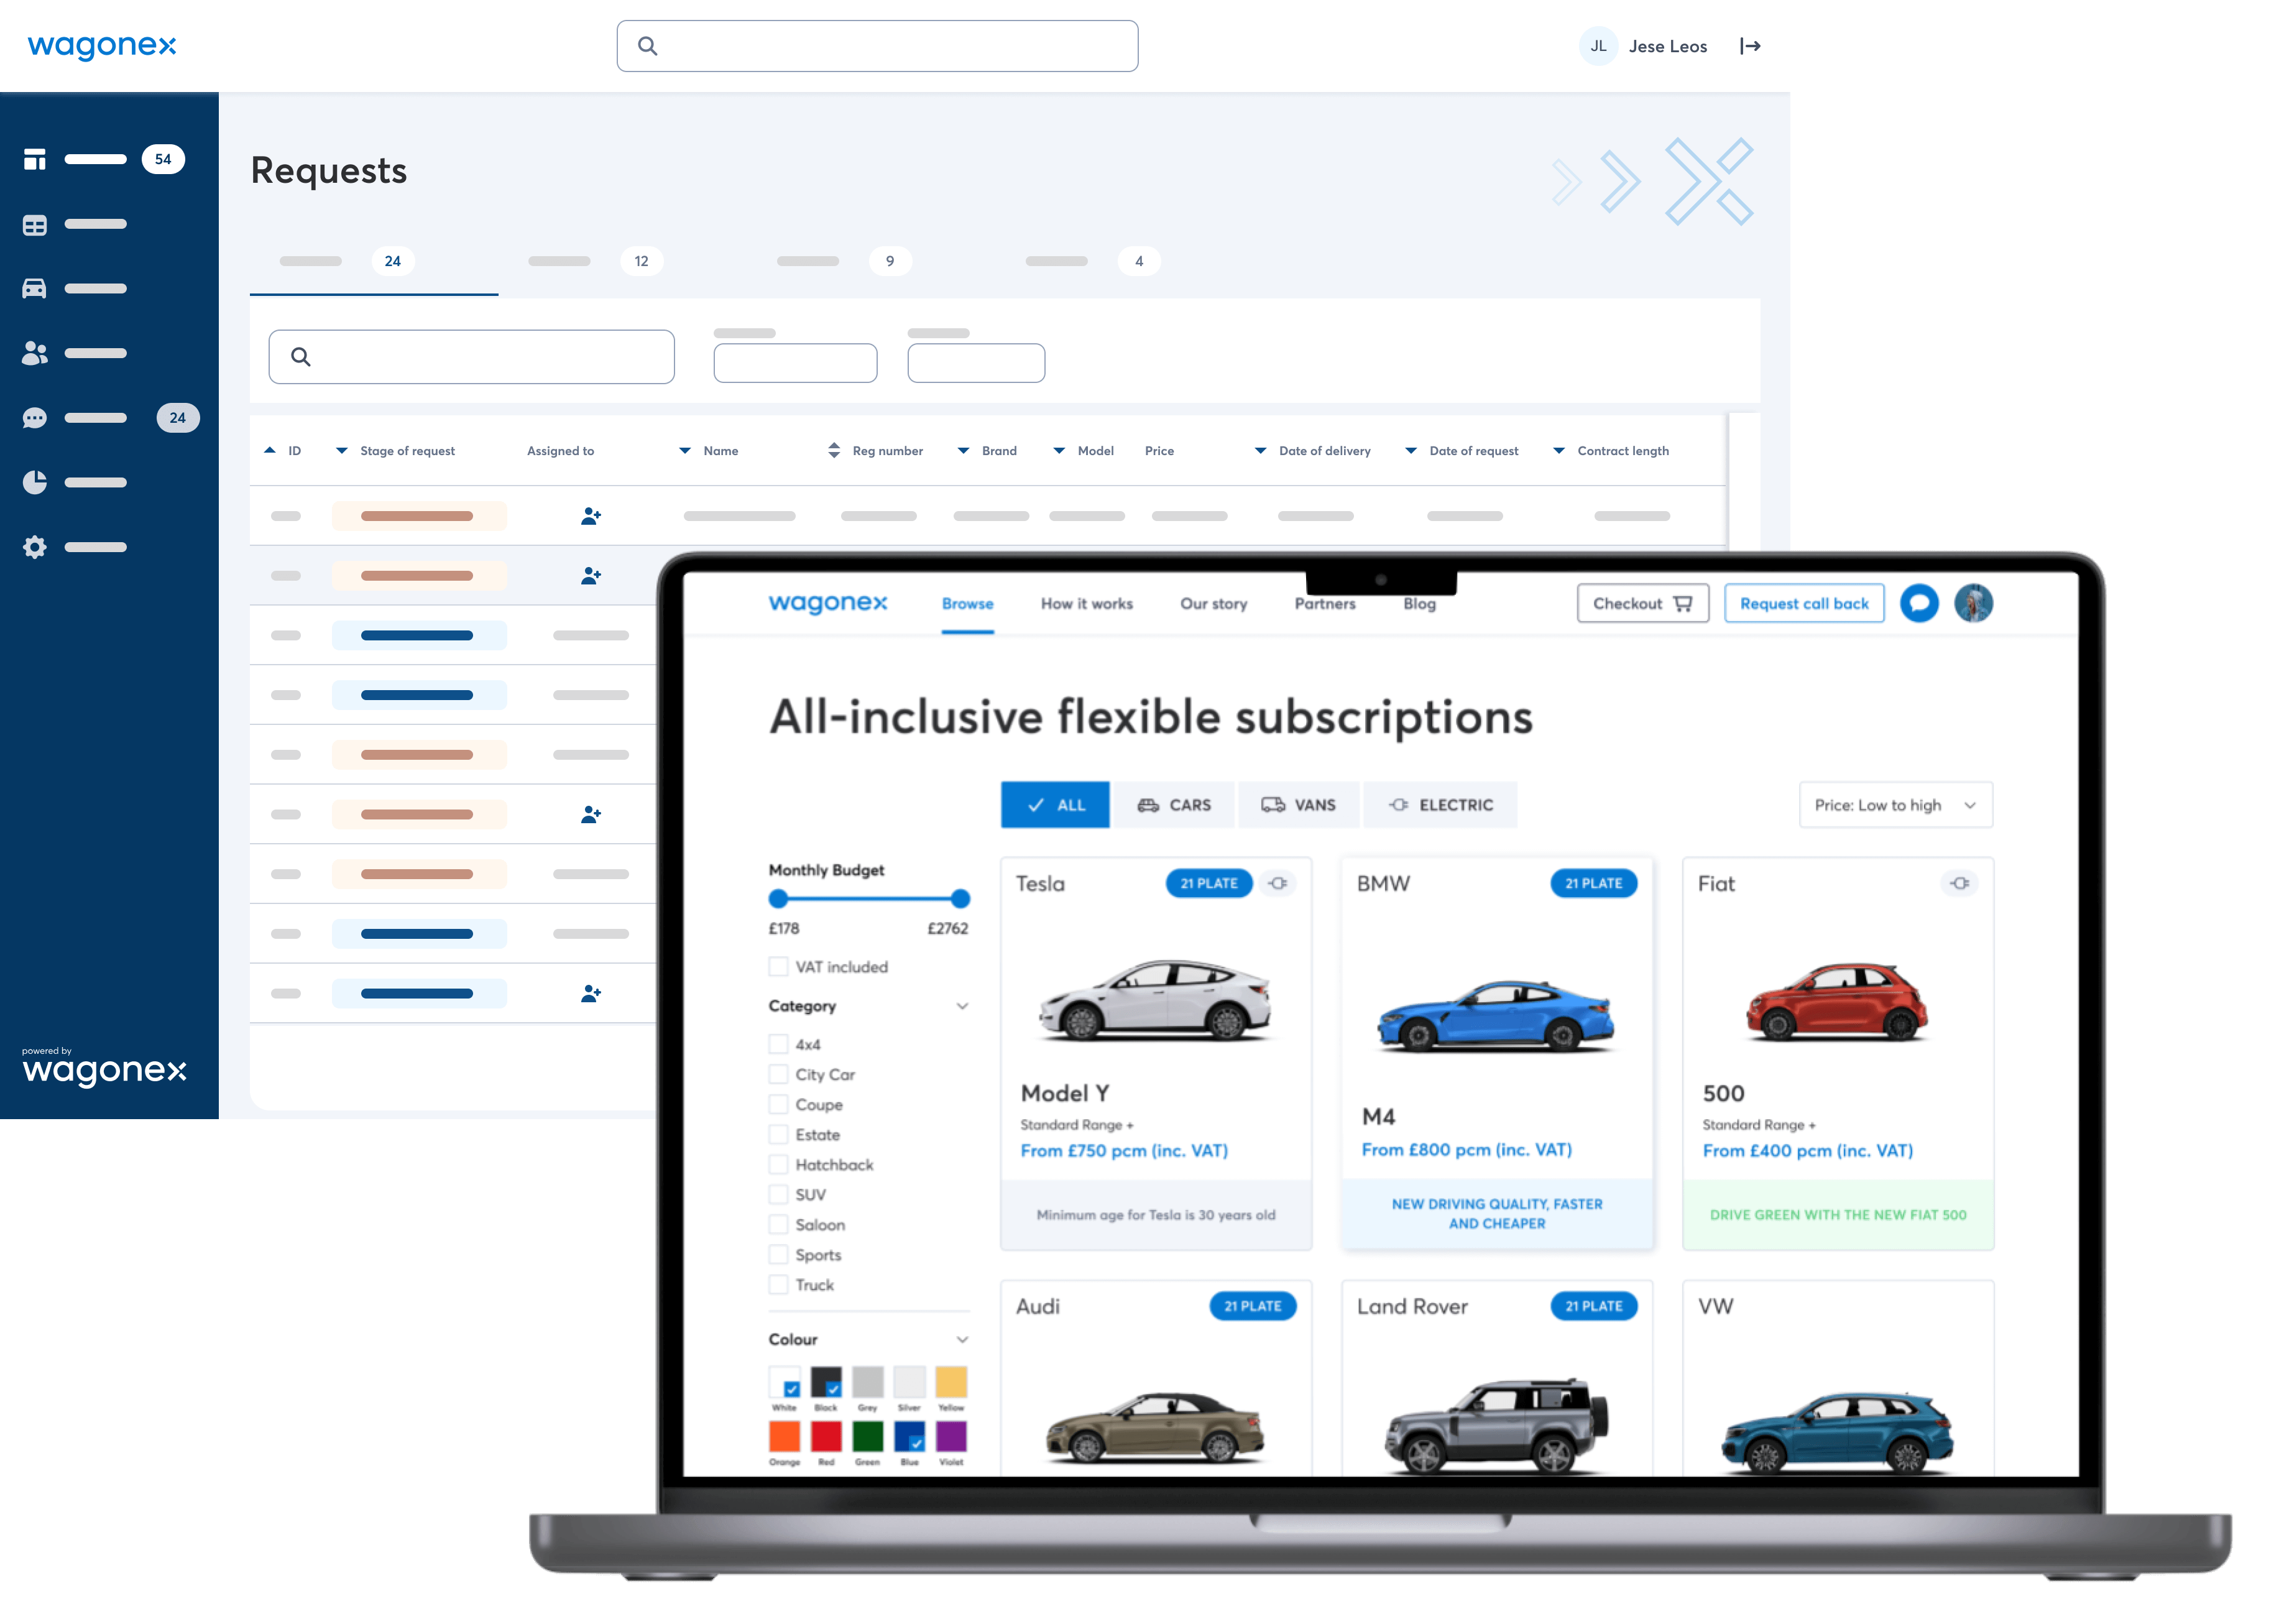Image resolution: width=2279 pixels, height=1624 pixels.
Task: Check the SUV category checkbox
Action: point(778,1194)
